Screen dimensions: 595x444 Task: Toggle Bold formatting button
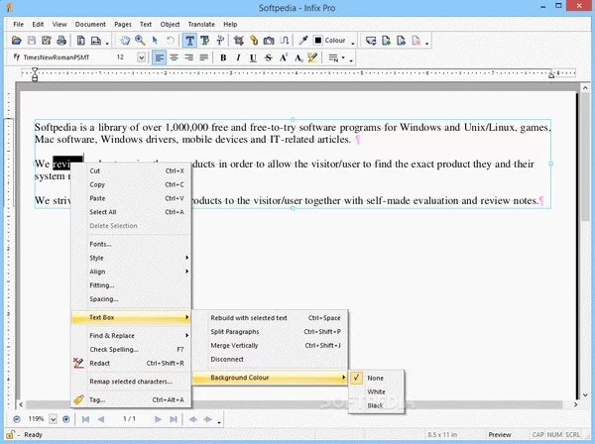(223, 57)
